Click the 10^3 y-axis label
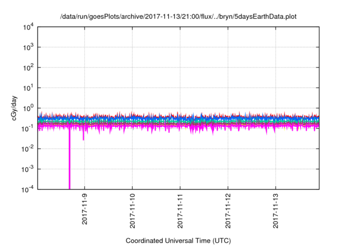 click(x=28, y=48)
